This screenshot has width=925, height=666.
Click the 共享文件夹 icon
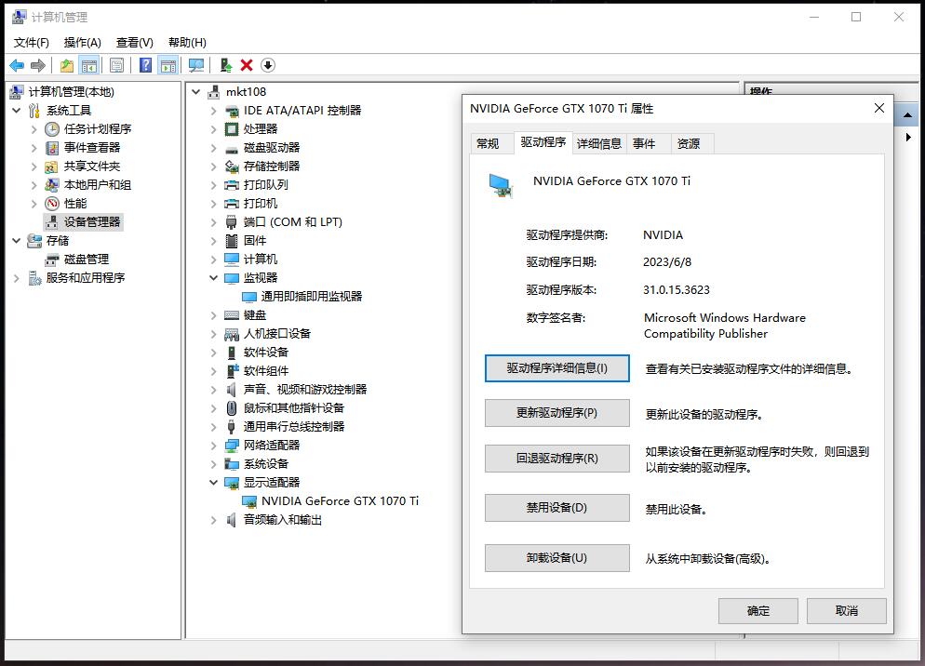(52, 166)
